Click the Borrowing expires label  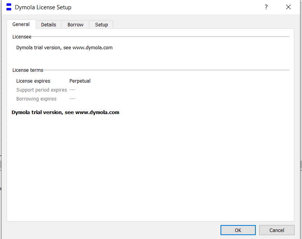[36, 99]
